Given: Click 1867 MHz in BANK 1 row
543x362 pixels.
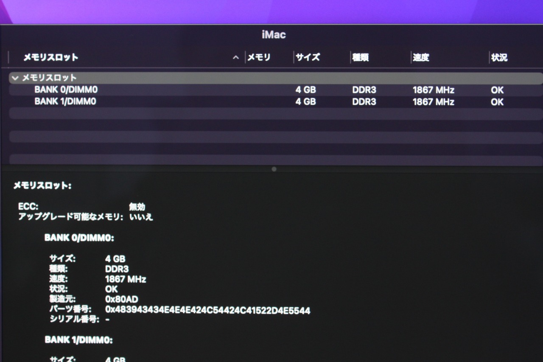Looking at the screenshot, I should pyautogui.click(x=434, y=102).
